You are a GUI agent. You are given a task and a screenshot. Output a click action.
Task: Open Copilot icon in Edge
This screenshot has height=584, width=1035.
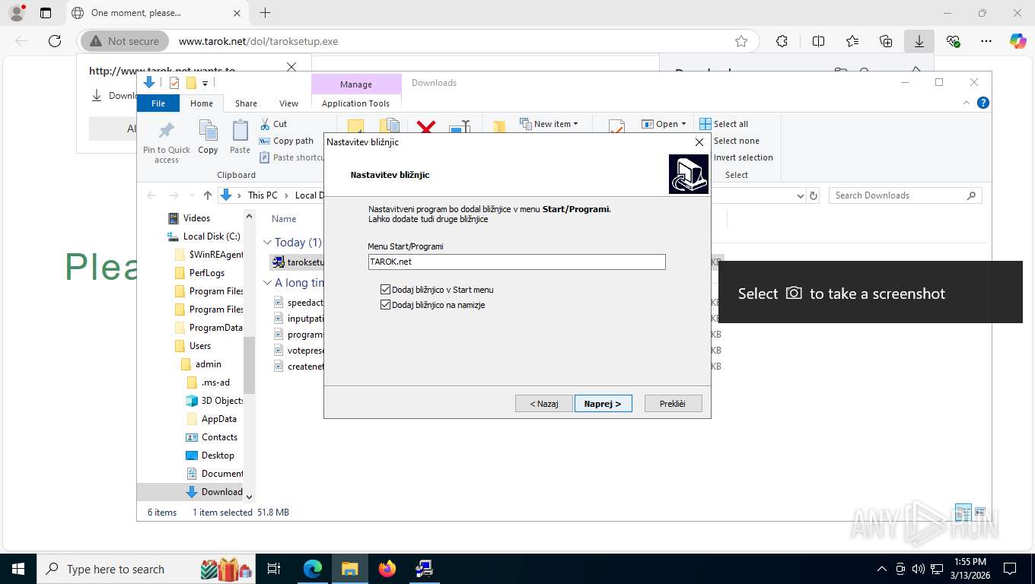click(x=1017, y=41)
